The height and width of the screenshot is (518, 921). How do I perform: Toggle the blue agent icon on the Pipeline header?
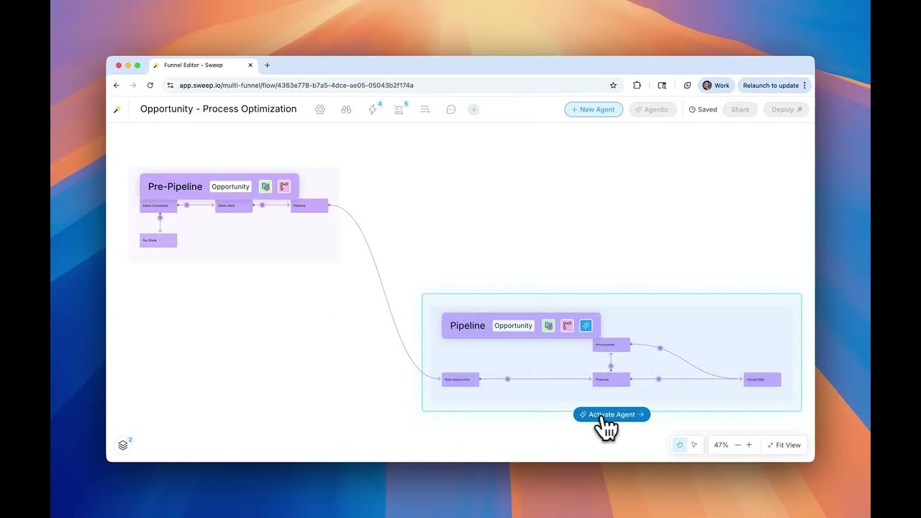586,325
